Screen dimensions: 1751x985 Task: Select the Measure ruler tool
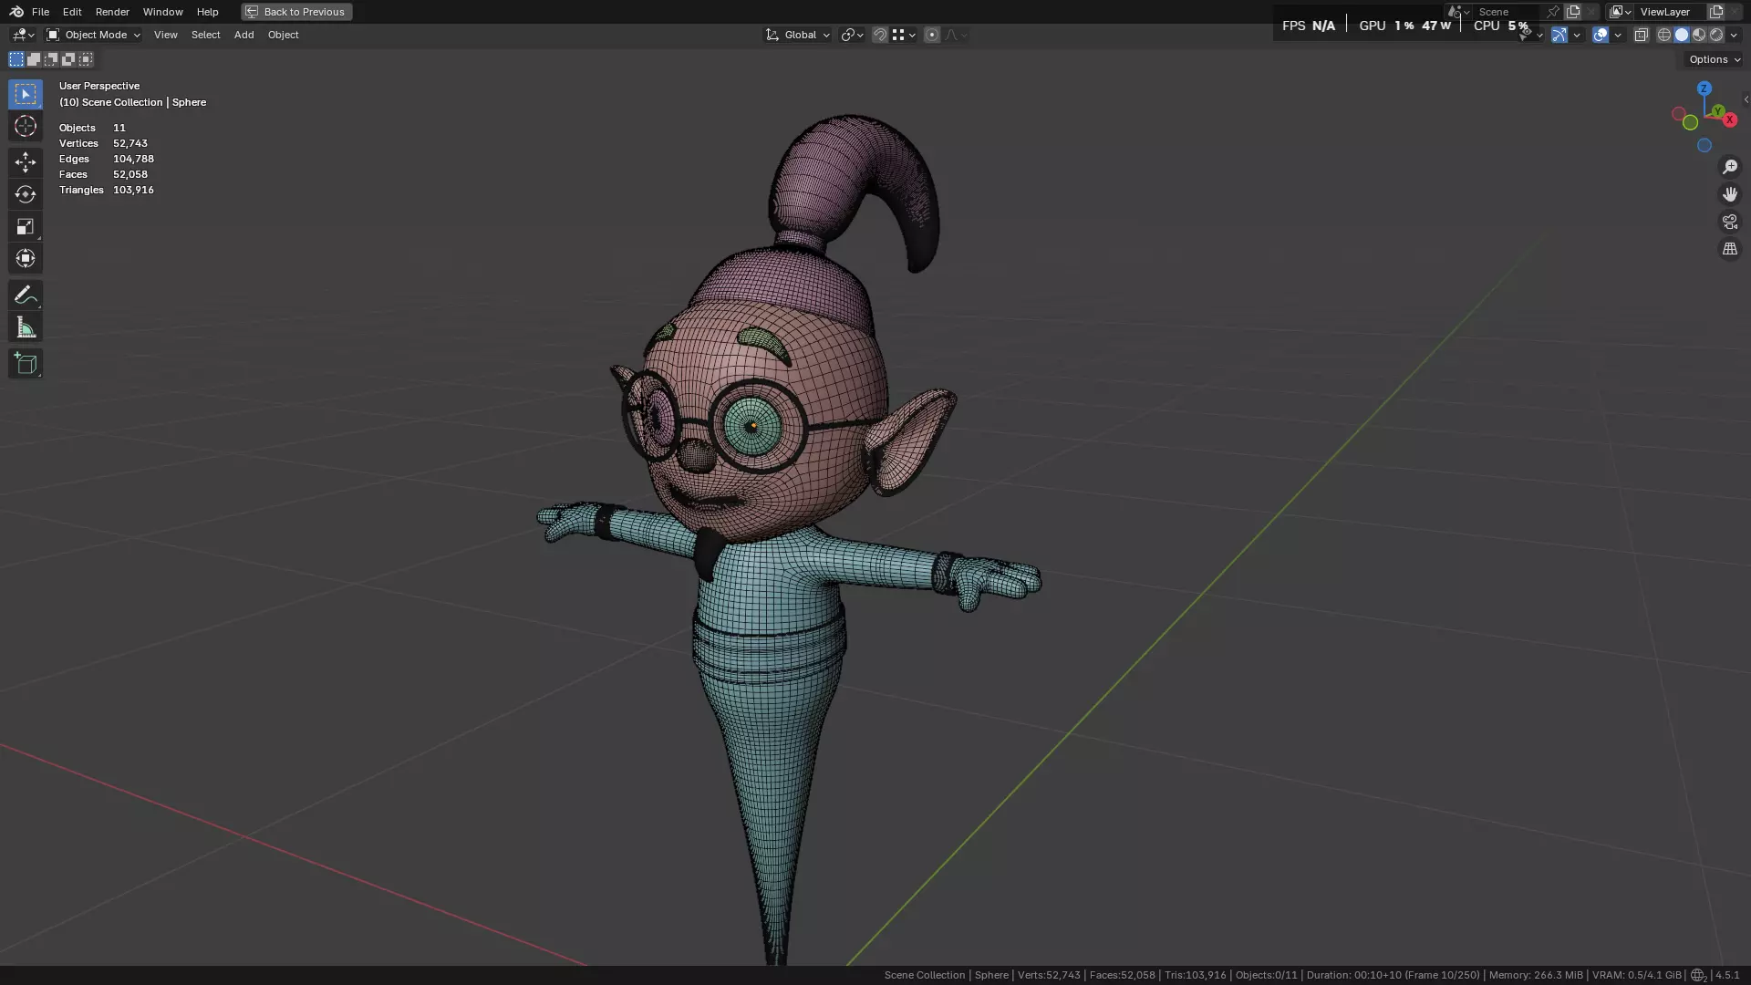pyautogui.click(x=26, y=327)
